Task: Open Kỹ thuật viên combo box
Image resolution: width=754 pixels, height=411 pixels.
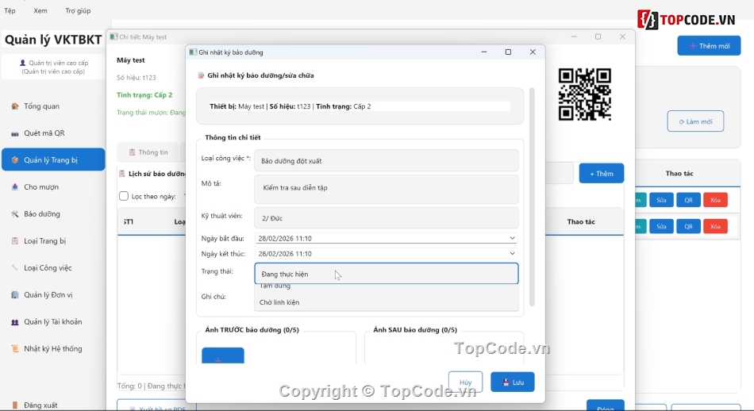Action: (x=387, y=217)
